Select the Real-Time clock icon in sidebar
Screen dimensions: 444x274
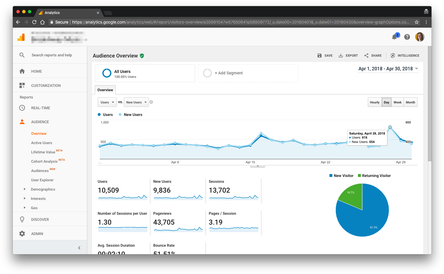click(x=22, y=108)
